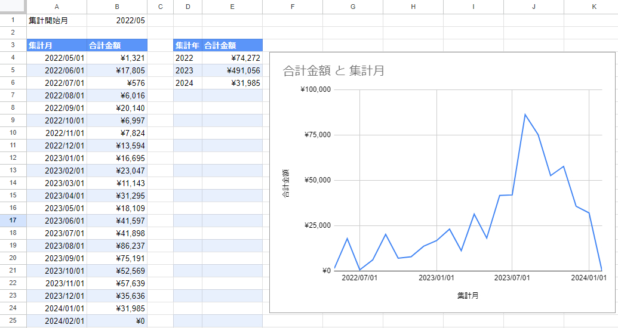Screen dimensions: 618x328
Task: Click the 2023/07/01 axis label in chart
Action: pos(512,277)
